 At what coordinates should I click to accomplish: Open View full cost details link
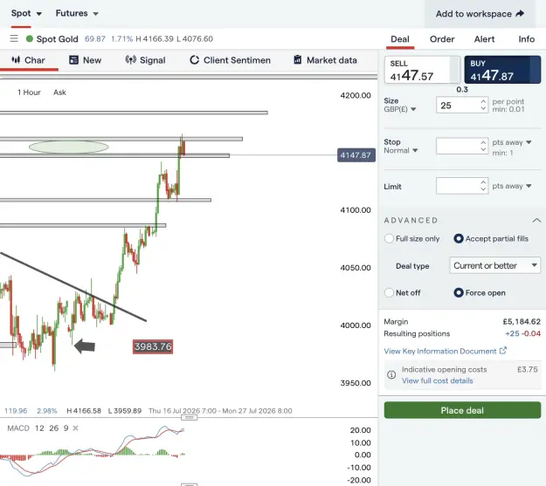tap(438, 380)
